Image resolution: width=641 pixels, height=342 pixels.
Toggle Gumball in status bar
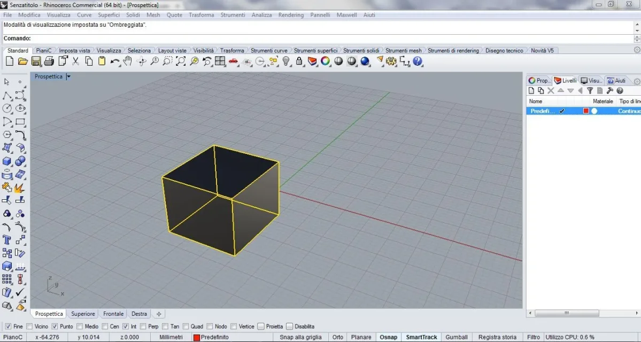(457, 337)
